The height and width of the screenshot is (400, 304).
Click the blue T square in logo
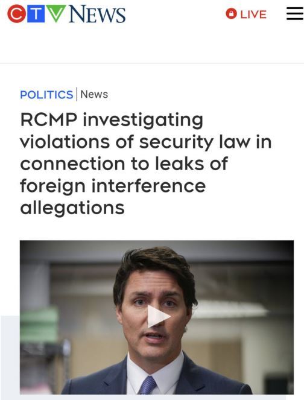[36, 14]
